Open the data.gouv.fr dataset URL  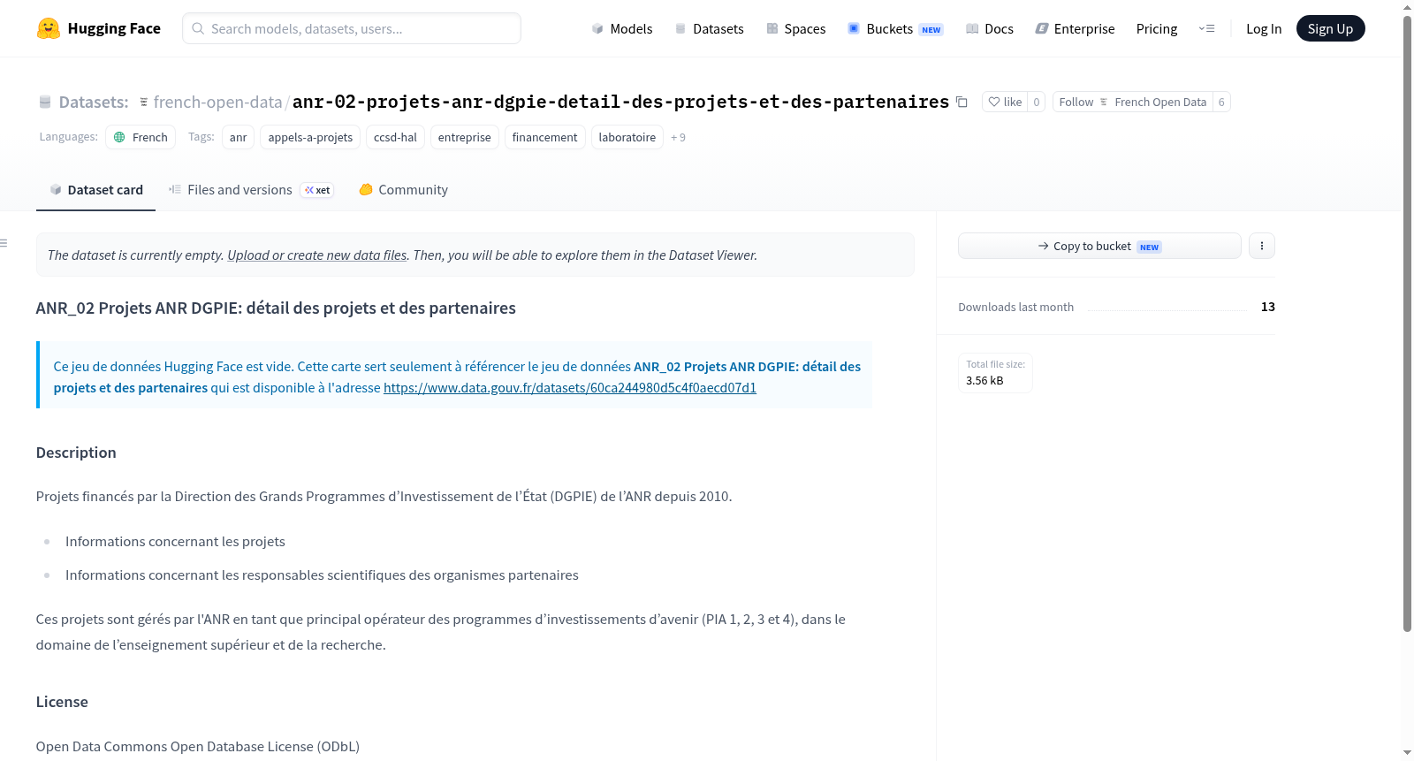point(570,387)
